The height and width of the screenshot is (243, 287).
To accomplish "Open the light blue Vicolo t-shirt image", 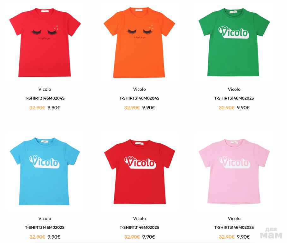I will pyautogui.click(x=45, y=171).
